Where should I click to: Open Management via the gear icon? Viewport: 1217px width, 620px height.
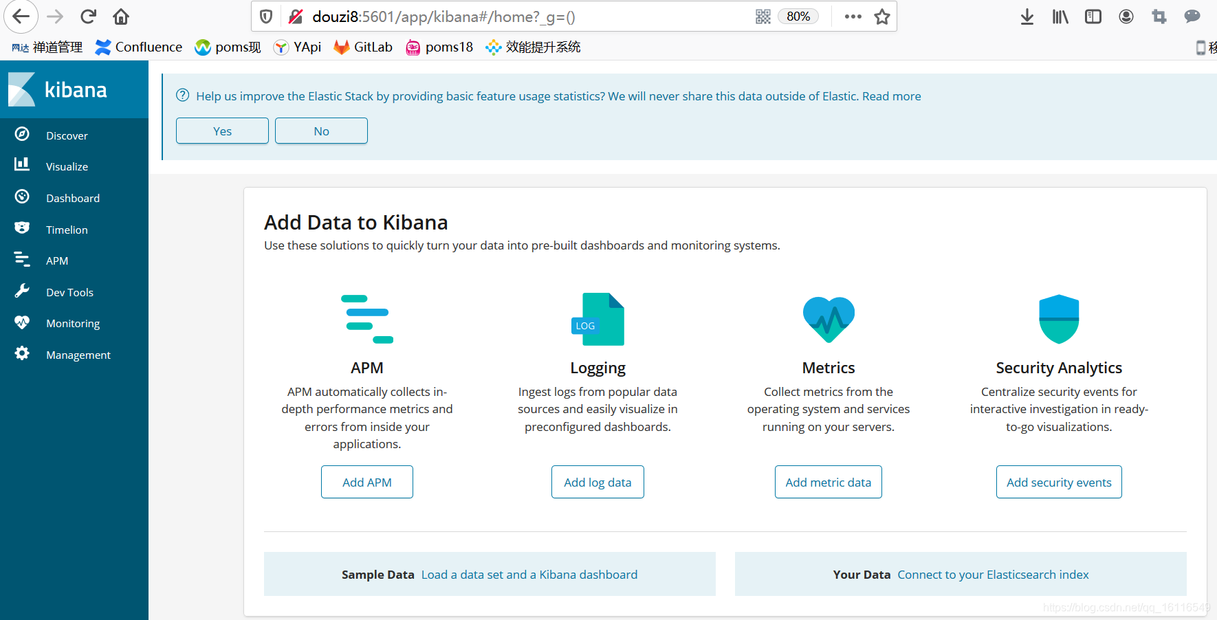[21, 353]
